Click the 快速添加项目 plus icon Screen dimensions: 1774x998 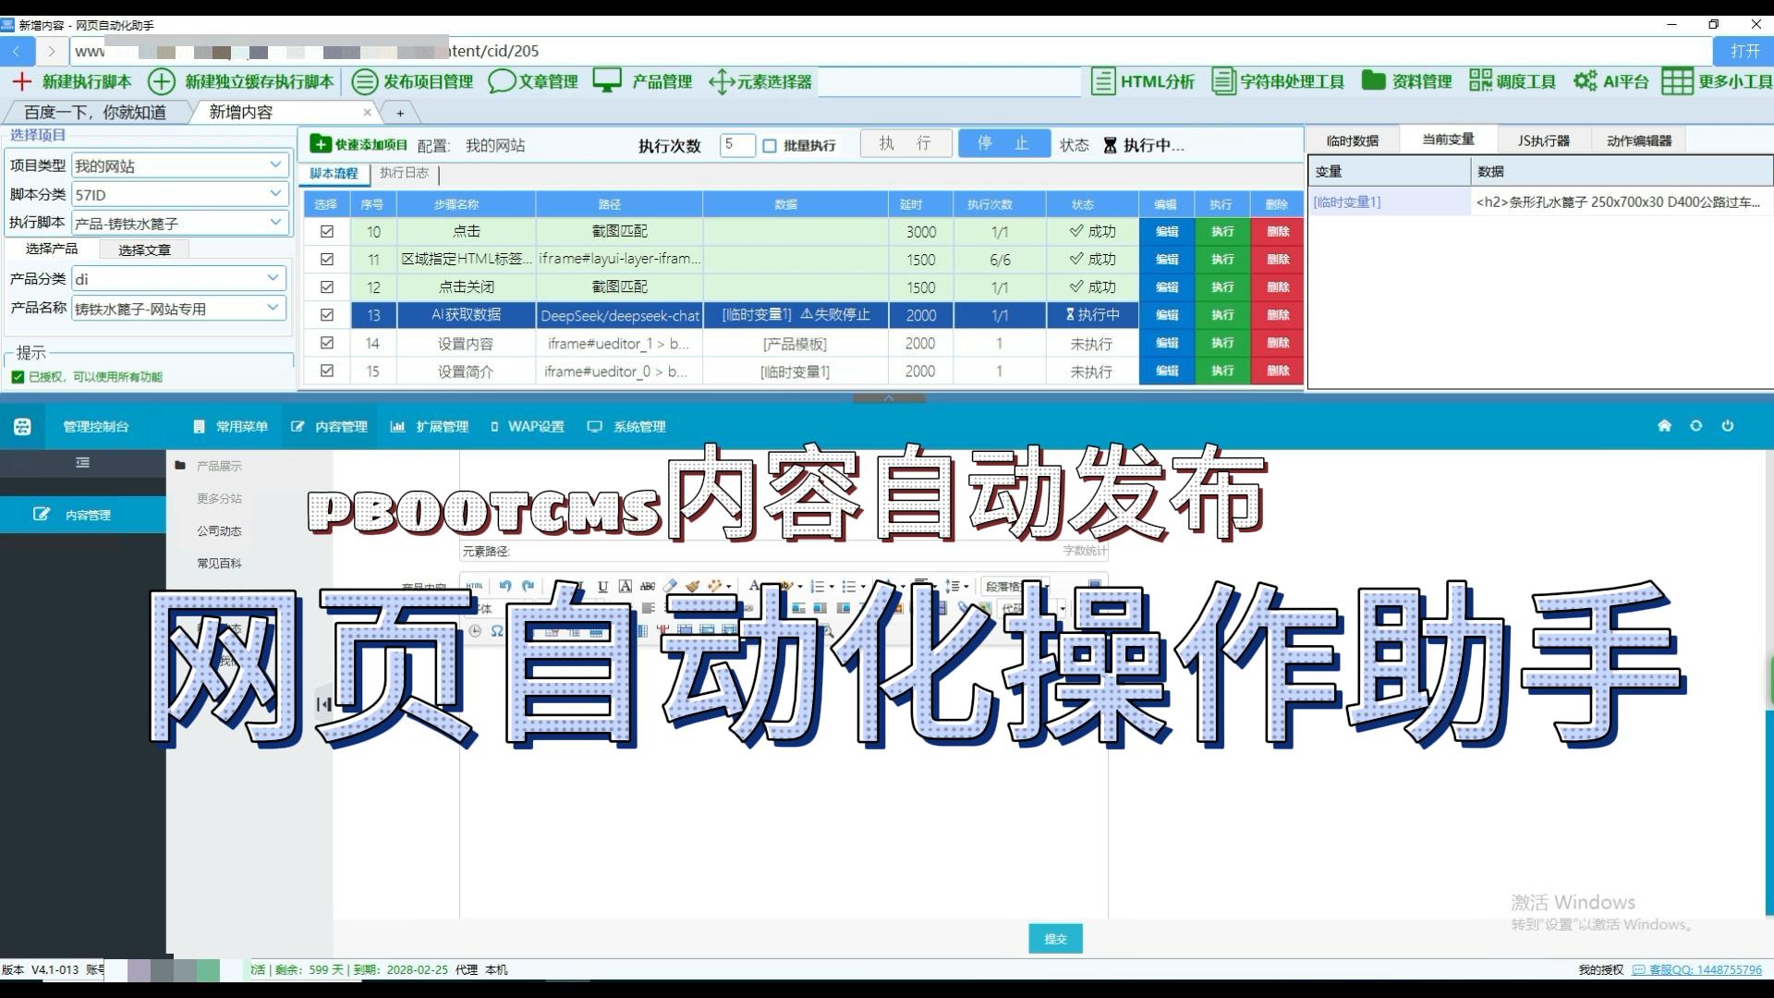point(321,144)
